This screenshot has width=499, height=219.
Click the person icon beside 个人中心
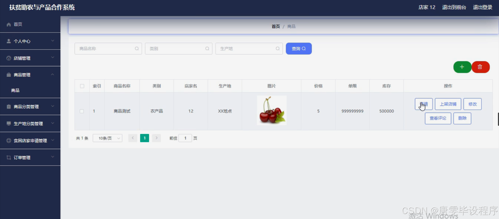(x=9, y=41)
